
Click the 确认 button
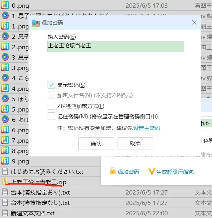(x=96, y=144)
